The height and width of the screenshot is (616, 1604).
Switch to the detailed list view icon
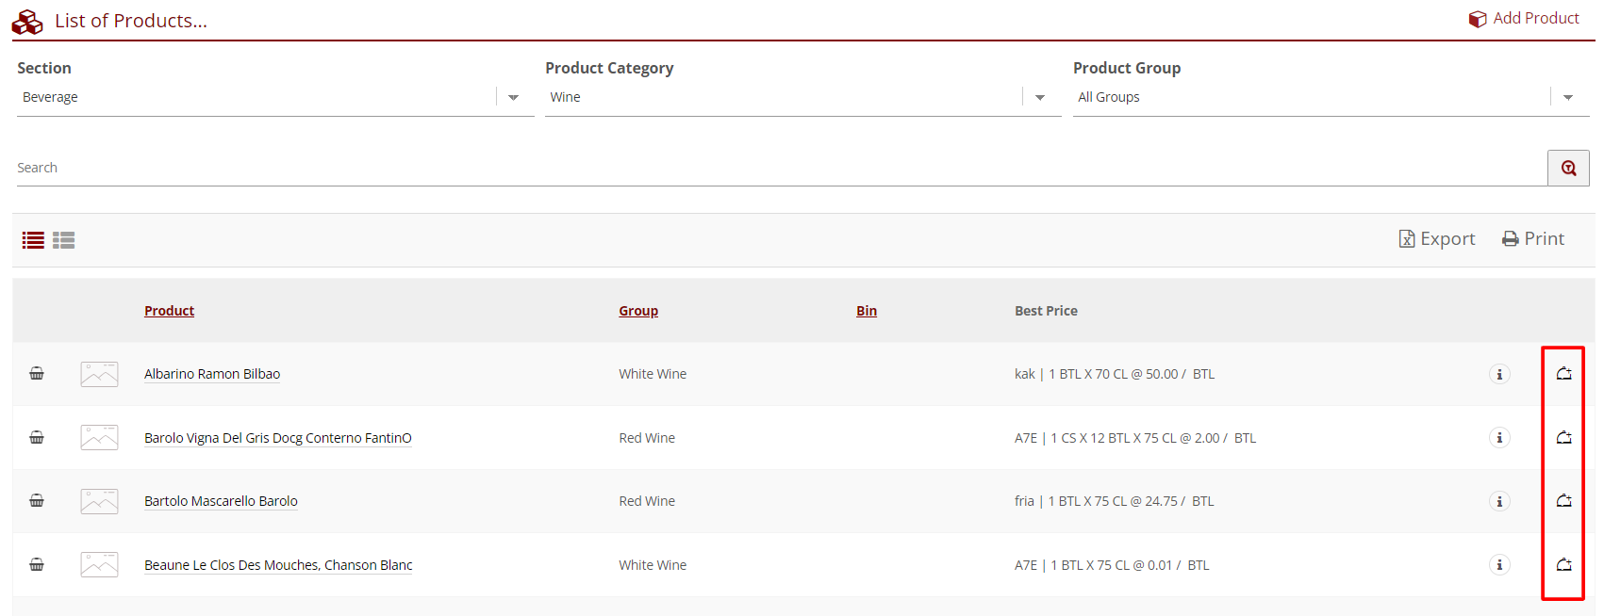point(64,240)
